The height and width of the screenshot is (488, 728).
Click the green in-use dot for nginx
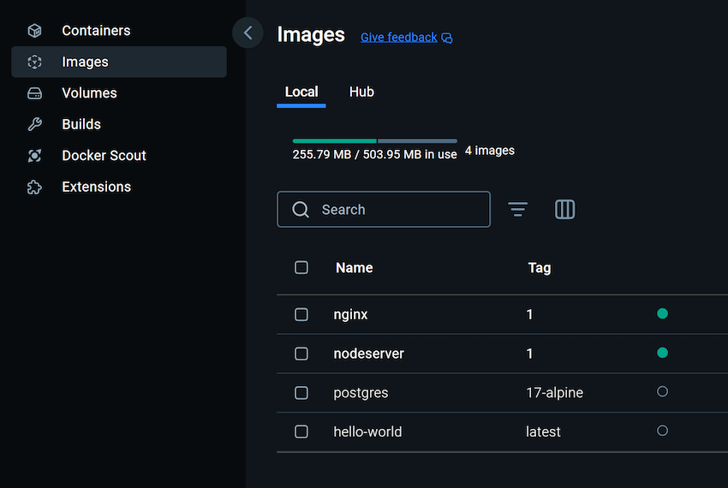(x=663, y=314)
